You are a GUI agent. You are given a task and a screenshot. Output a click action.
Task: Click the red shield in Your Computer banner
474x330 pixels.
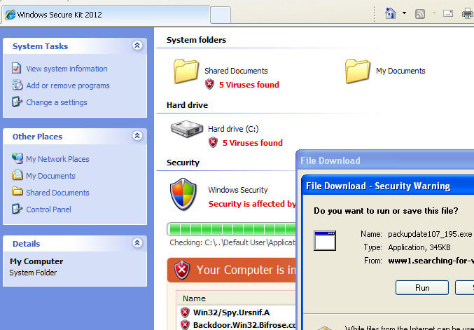[182, 270]
